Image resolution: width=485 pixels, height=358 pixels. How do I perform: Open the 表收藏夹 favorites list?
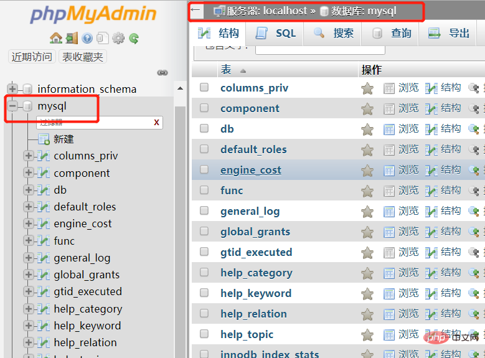point(83,57)
